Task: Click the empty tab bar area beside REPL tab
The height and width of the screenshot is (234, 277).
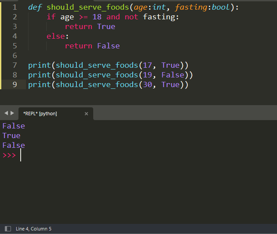Action: 185,113
